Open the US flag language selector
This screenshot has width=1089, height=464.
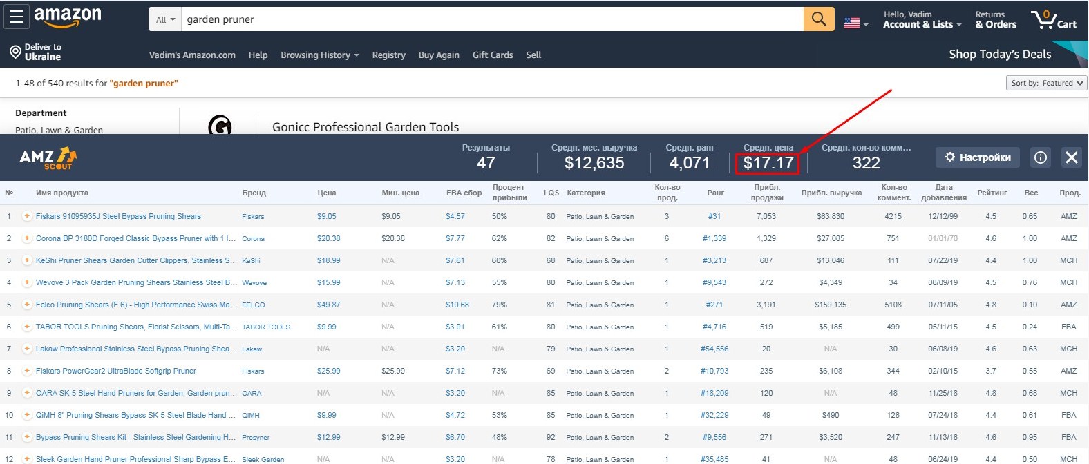coord(856,23)
